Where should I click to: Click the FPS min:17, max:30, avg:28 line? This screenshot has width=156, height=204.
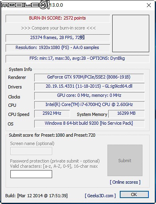click(77, 59)
